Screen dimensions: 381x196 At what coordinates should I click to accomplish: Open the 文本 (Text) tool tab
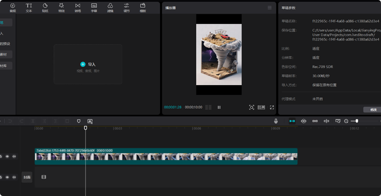[x=29, y=7]
